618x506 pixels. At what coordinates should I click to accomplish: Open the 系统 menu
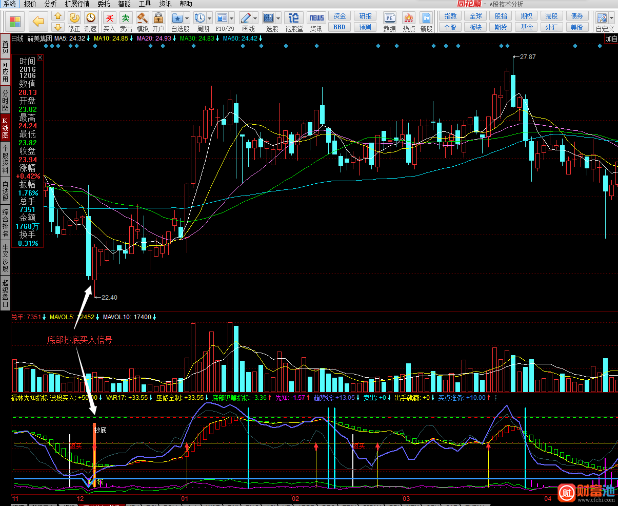click(10, 4)
